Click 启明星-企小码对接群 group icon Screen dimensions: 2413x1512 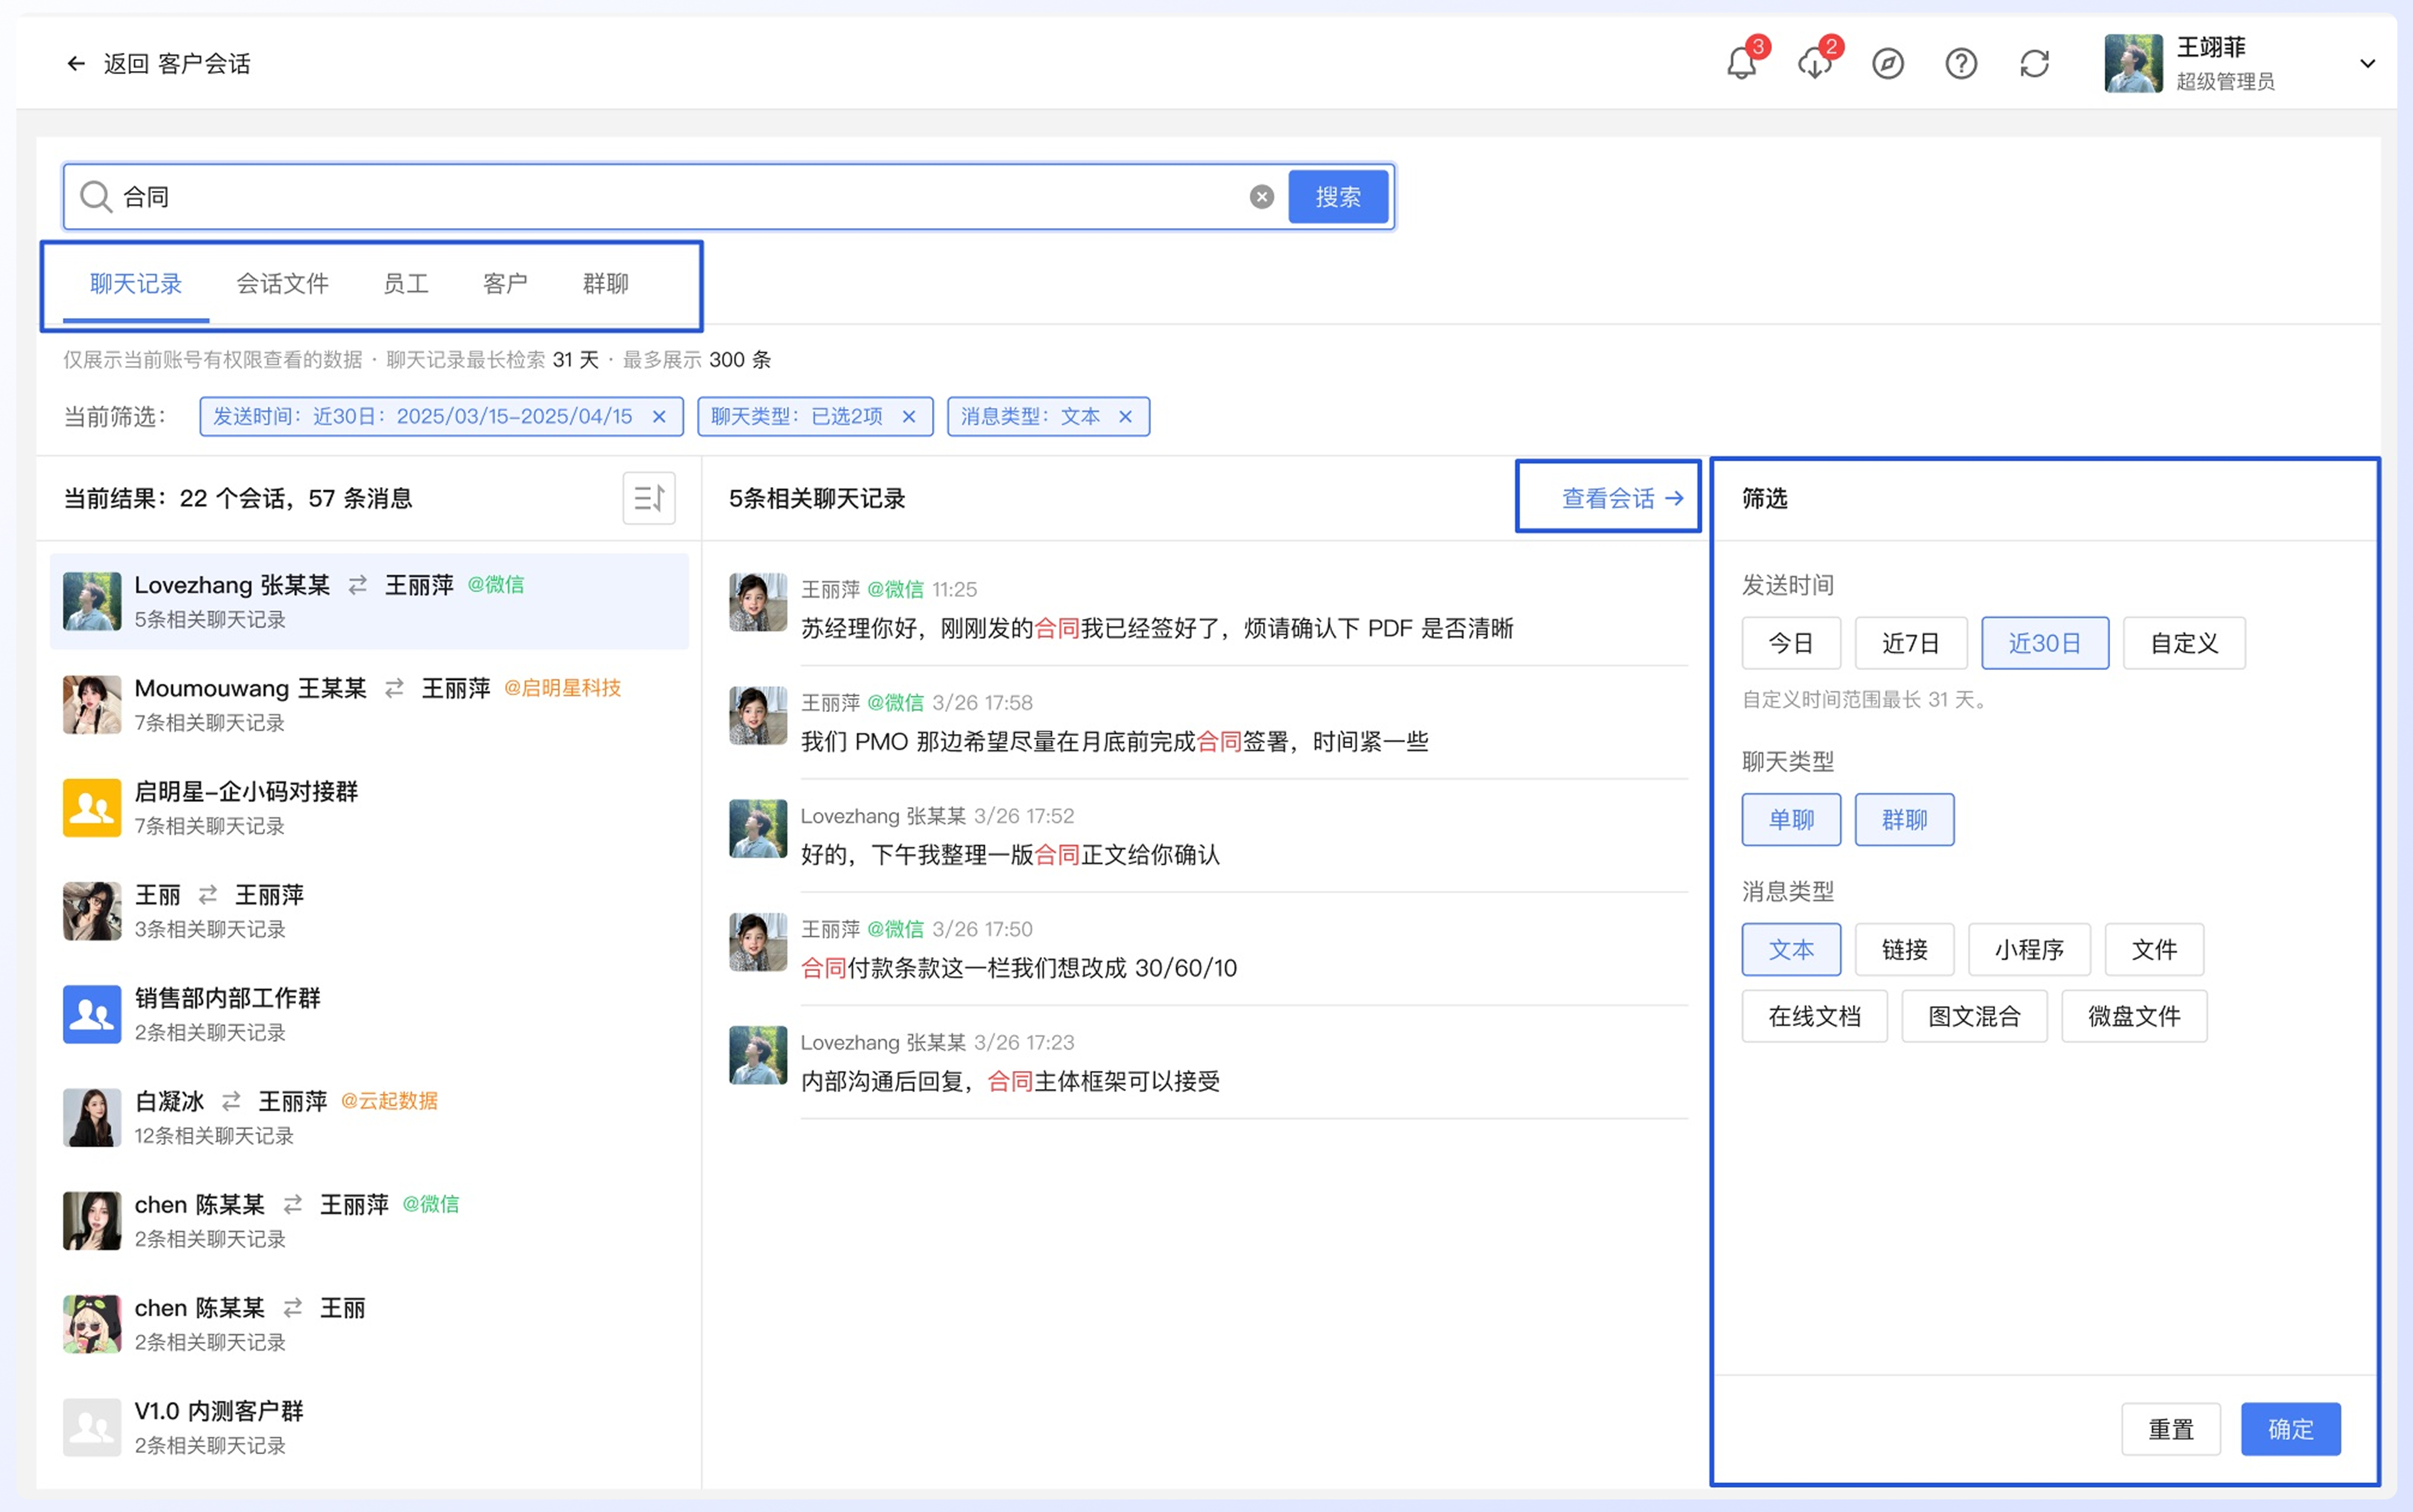92,808
